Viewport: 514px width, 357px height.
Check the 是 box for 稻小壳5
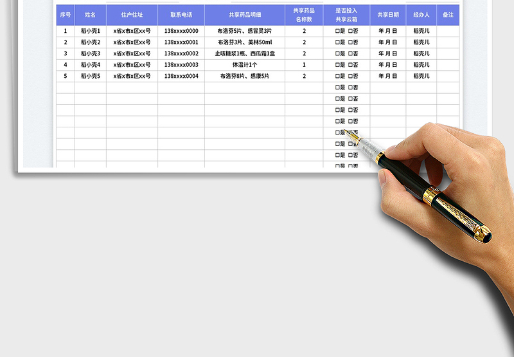[337, 76]
